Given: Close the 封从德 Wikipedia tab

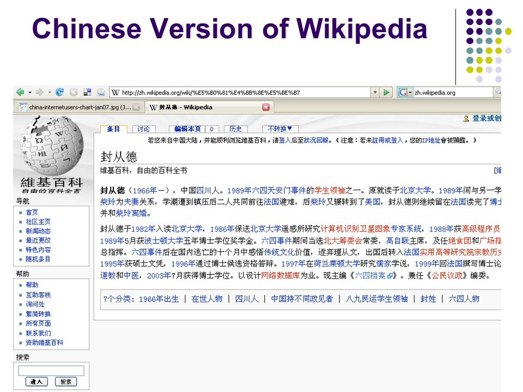Looking at the screenshot, I should [x=266, y=107].
